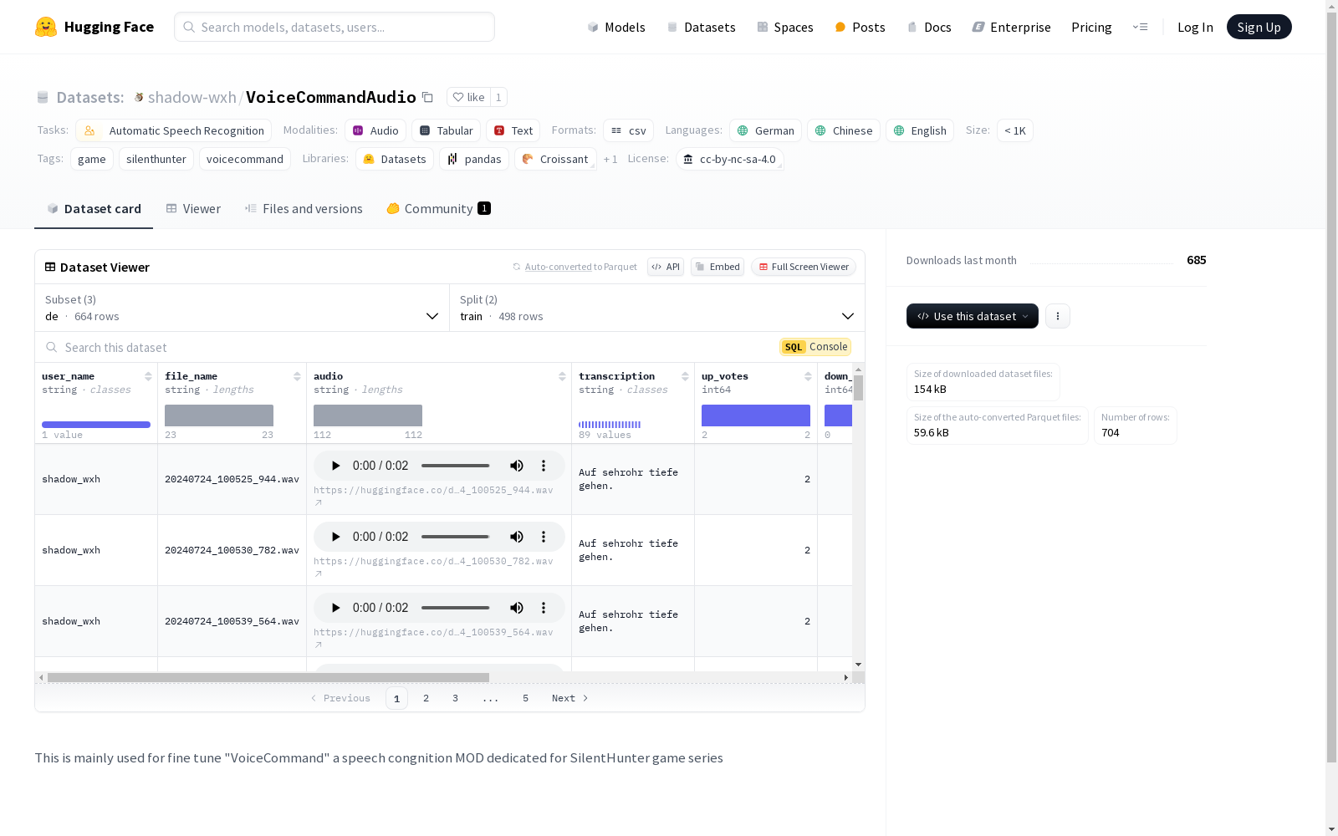This screenshot has height=836, width=1338.
Task: Expand the Croissant library tag
Action: (x=555, y=159)
